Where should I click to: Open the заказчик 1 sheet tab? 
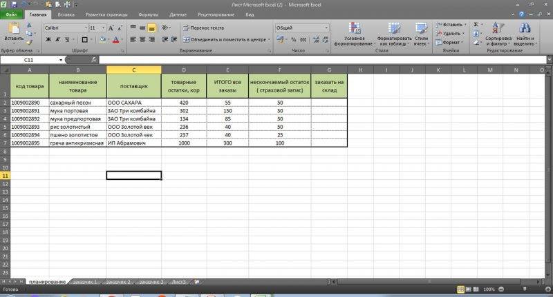click(86, 282)
